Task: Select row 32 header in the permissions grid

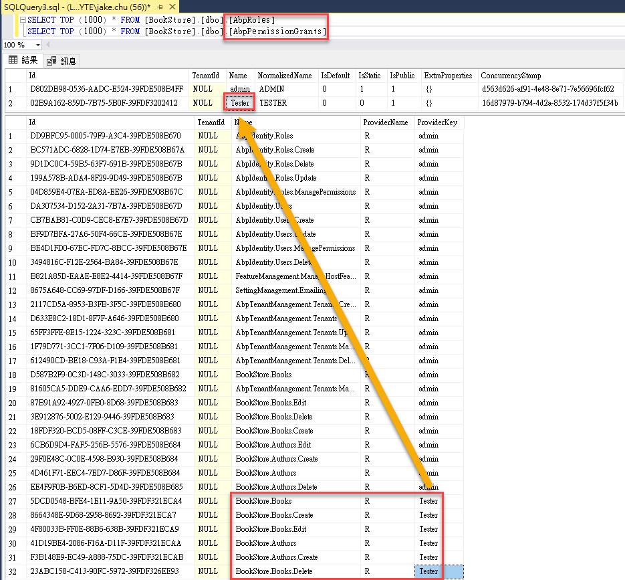Action: [12, 571]
